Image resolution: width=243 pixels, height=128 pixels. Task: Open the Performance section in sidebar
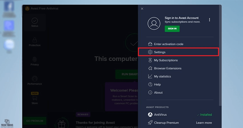[35, 80]
